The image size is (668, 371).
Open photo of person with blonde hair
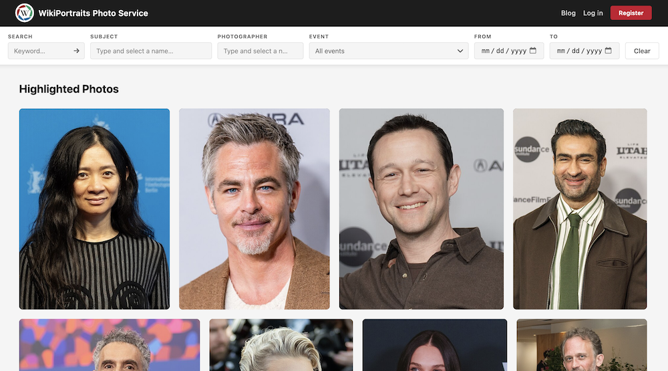pos(281,345)
